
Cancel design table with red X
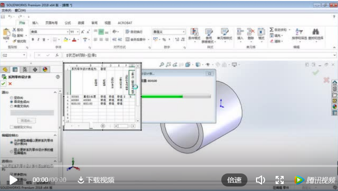pos(10,84)
